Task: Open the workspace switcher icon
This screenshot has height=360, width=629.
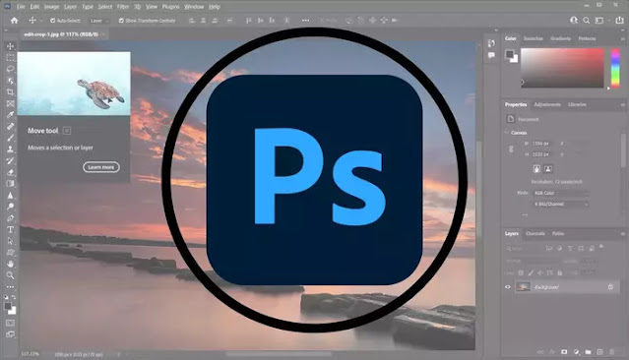Action: pyautogui.click(x=599, y=20)
